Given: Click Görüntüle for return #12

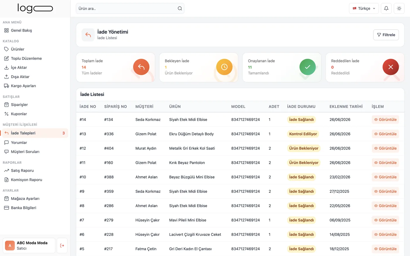Looking at the screenshot, I should point(385,148).
